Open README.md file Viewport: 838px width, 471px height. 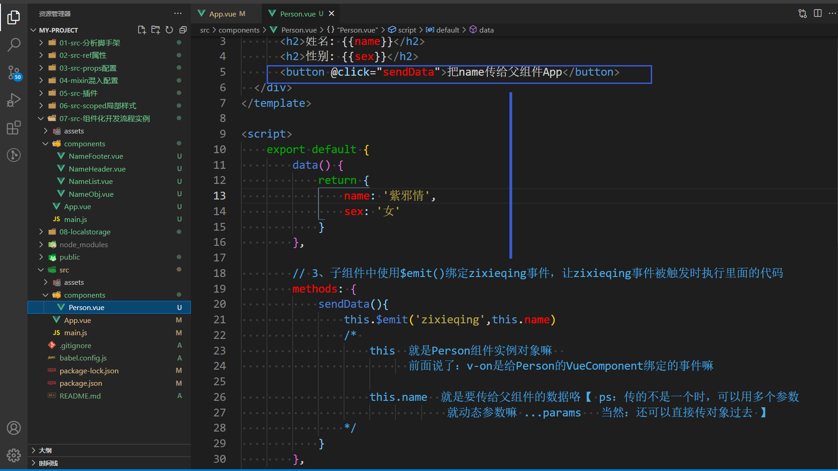(109, 396)
